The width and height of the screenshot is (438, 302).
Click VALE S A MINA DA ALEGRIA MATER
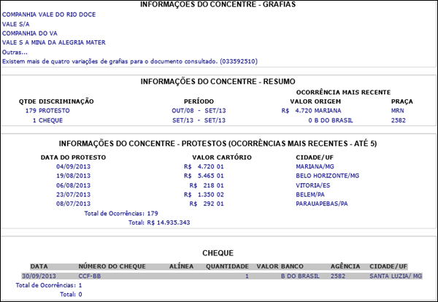pyautogui.click(x=54, y=43)
